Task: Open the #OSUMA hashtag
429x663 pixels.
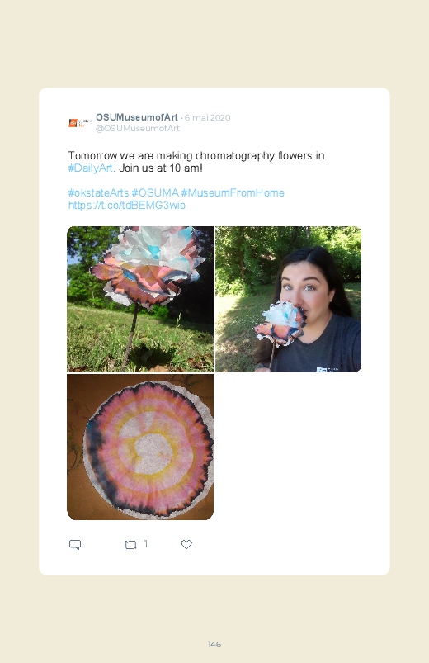Action: click(155, 193)
